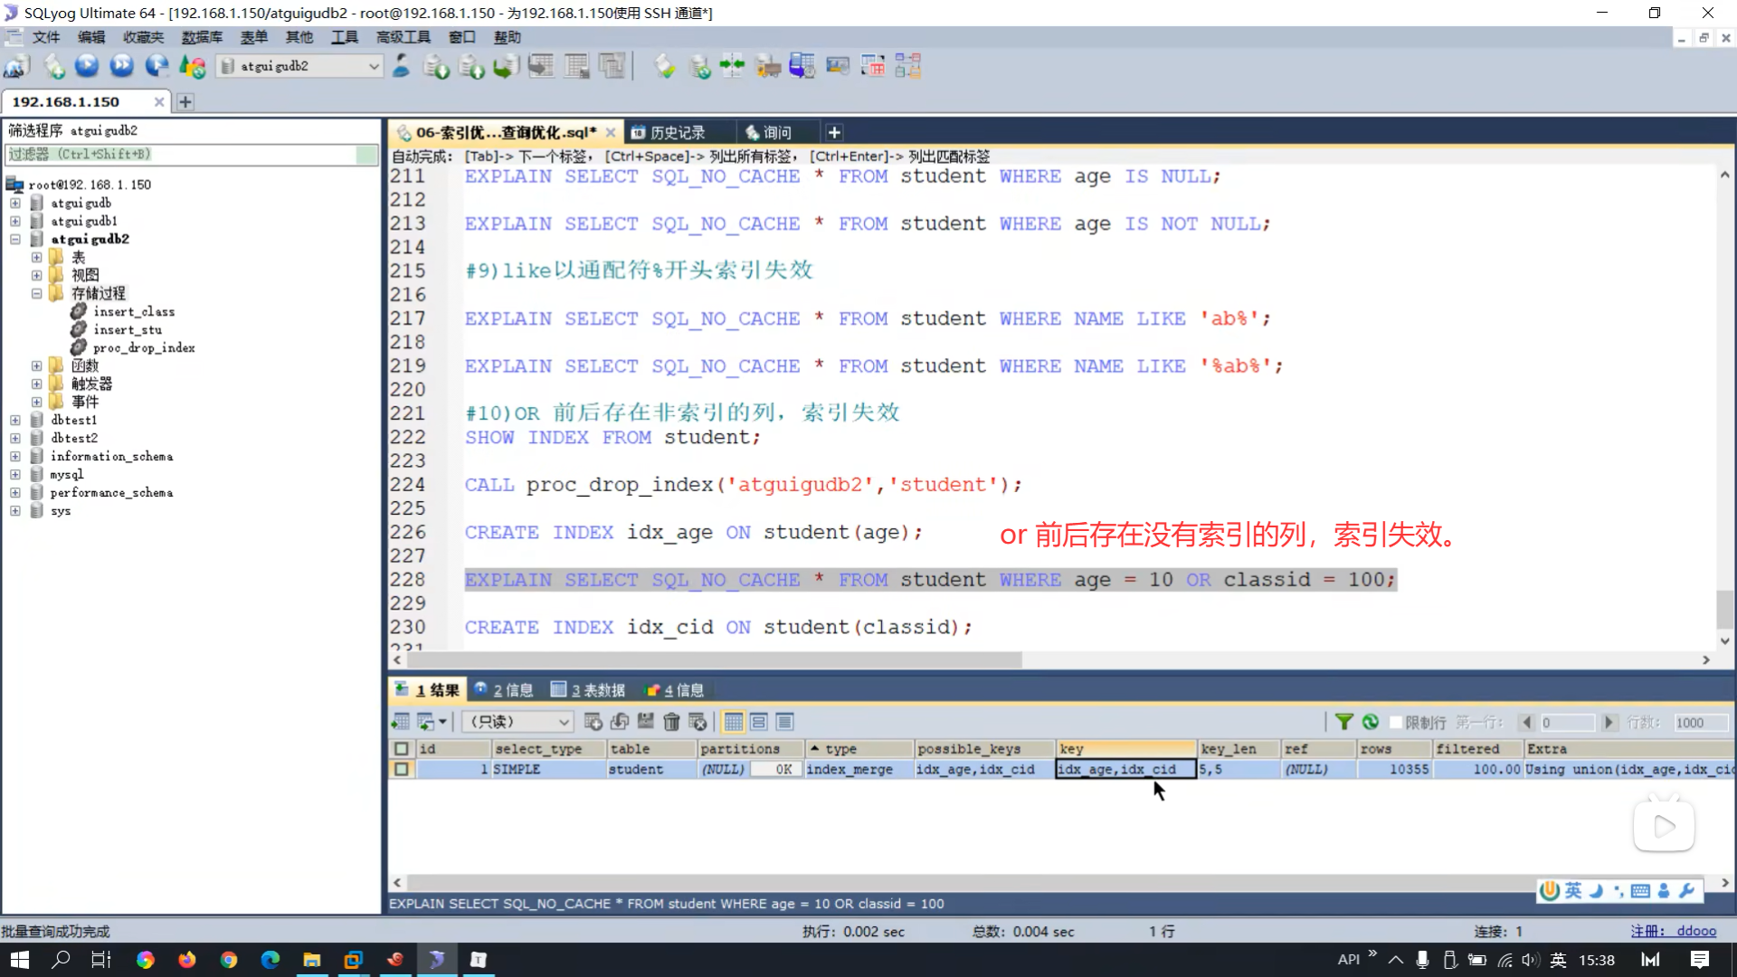This screenshot has width=1737, height=977.
Task: Check the row checkbox for id 1
Action: coord(402,769)
